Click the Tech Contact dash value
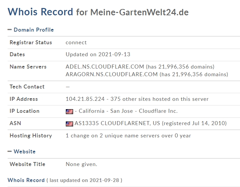 [x=68, y=87]
